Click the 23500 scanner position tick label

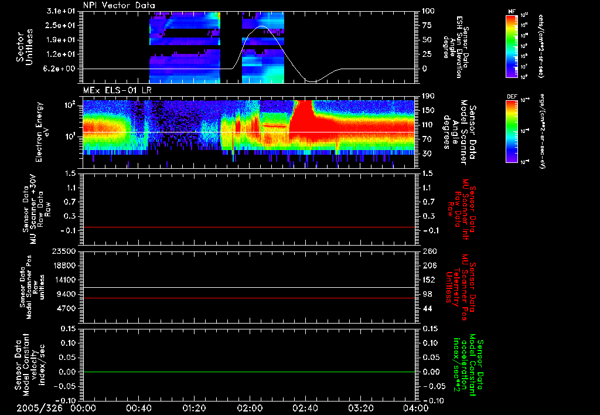(64, 251)
